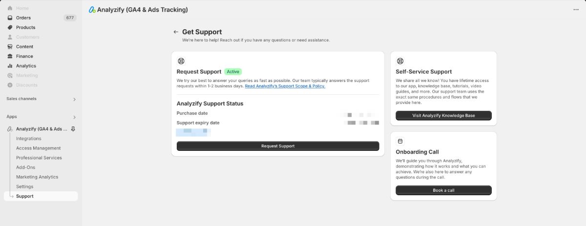Go back using the arrow beside Get Support

(176, 32)
